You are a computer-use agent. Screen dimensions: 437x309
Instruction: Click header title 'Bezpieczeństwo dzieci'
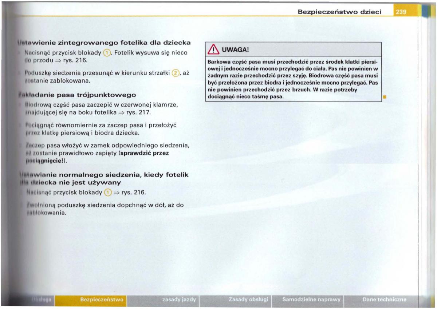tap(339, 12)
